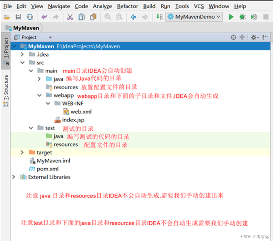Click the Synchronize refresh icon
The height and width of the screenshot is (241, 273).
coord(30,17)
